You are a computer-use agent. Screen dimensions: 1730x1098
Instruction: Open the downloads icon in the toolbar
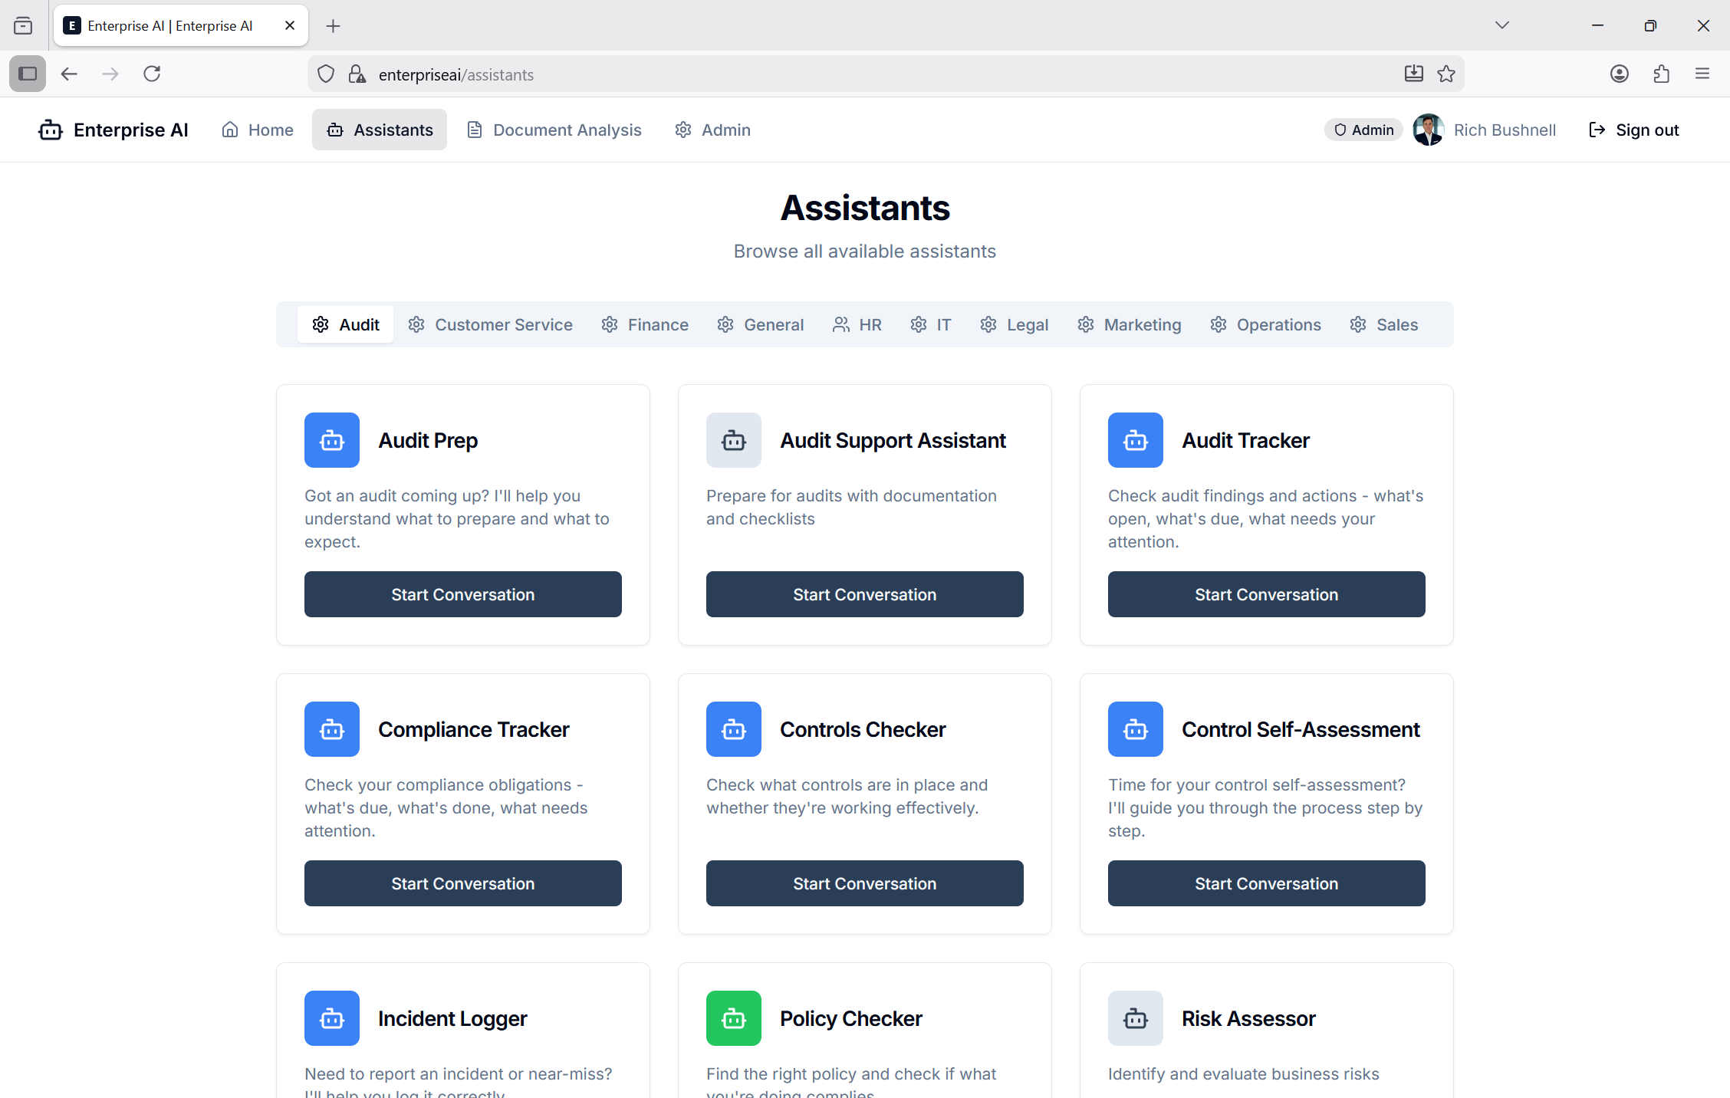tap(1413, 73)
